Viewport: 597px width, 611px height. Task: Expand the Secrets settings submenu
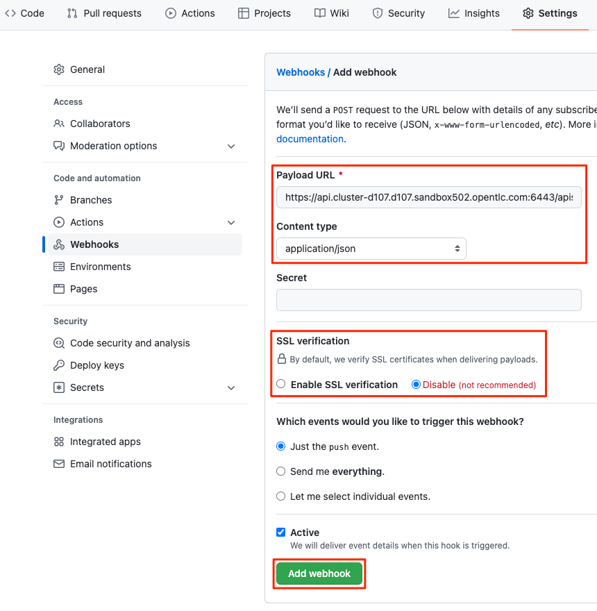pyautogui.click(x=231, y=387)
